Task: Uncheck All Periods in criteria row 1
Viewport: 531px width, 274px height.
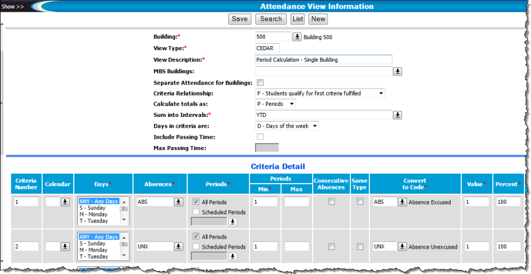Action: tap(196, 202)
